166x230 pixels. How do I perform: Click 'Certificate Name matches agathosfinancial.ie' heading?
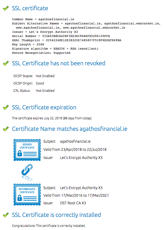pyautogui.click(x=70, y=129)
